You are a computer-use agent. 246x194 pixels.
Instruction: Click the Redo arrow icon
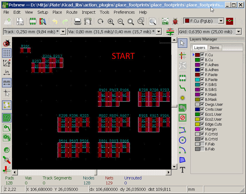[x=65, y=21]
